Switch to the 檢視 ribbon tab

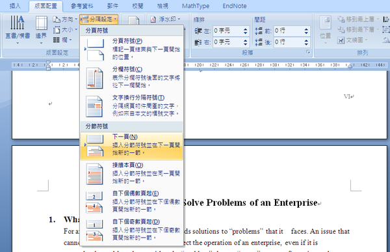pos(162,6)
